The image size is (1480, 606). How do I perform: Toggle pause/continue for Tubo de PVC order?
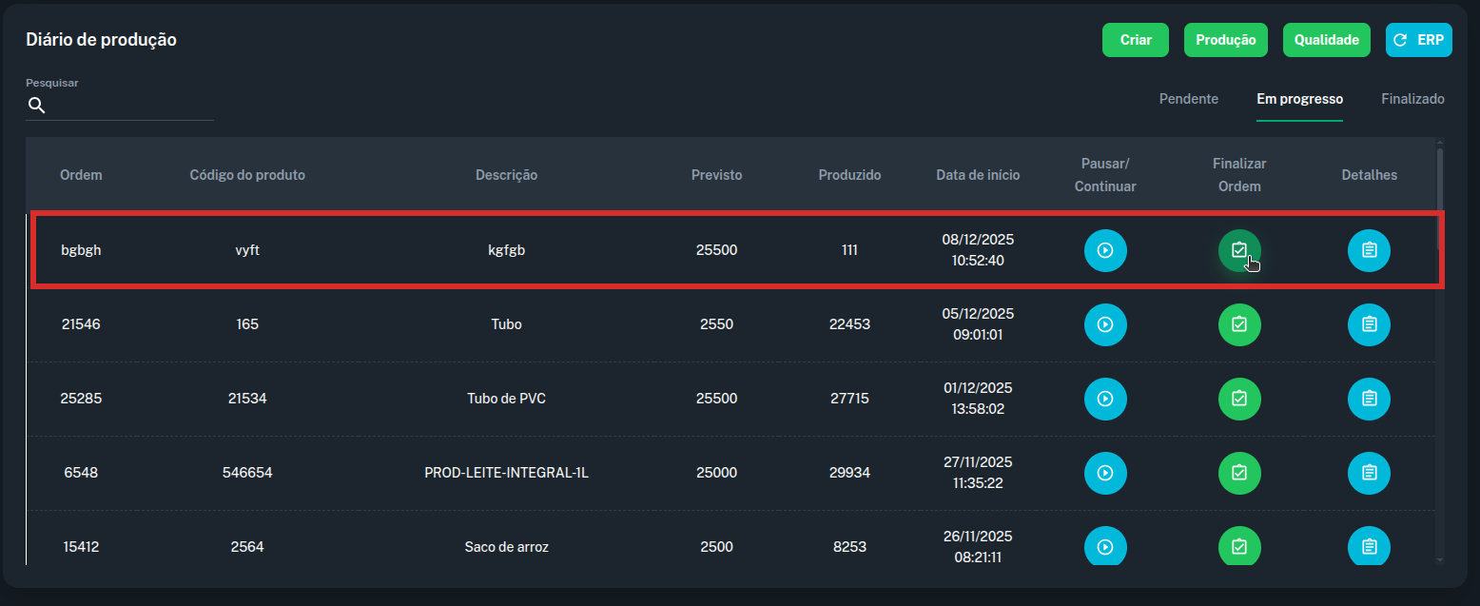1105,399
